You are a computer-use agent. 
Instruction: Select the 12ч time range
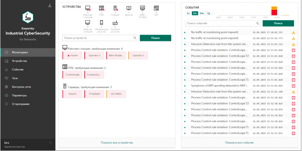click(x=195, y=13)
